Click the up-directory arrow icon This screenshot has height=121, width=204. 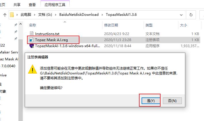point(5,15)
